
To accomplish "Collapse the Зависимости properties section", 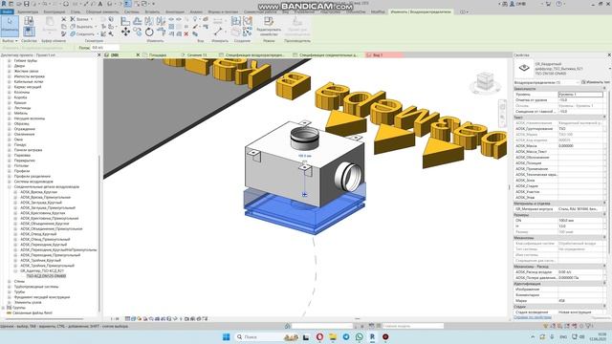I will 604,89.
